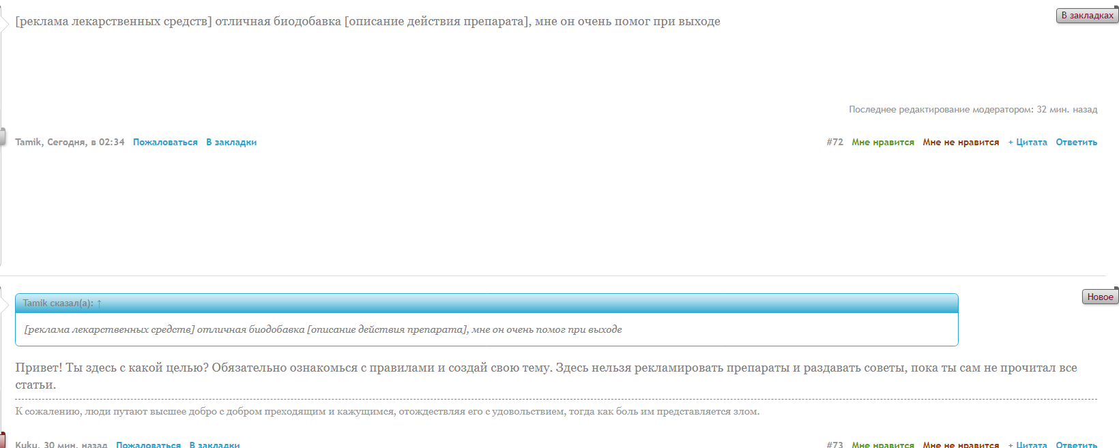Toggle "+ Цитата" multi-quote on post #72
The image size is (1119, 448).
tap(1028, 143)
